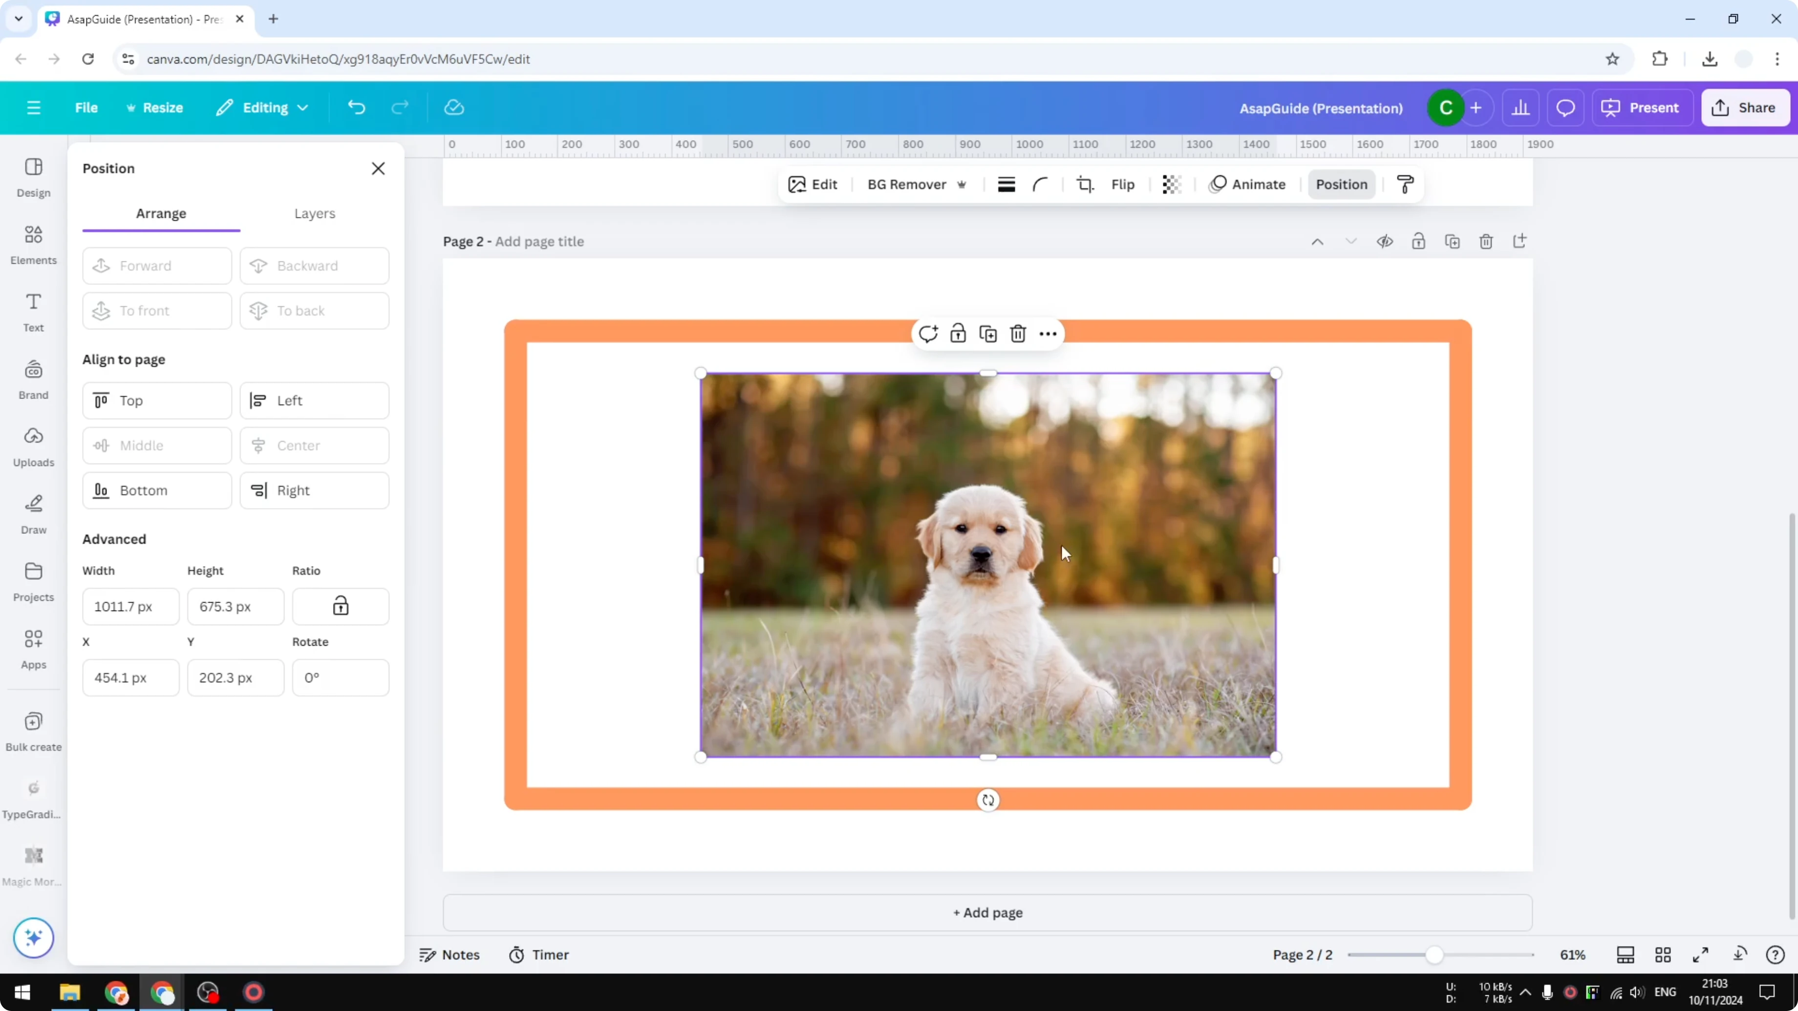Delete the image using the trash icon
The height and width of the screenshot is (1011, 1798).
click(1018, 334)
